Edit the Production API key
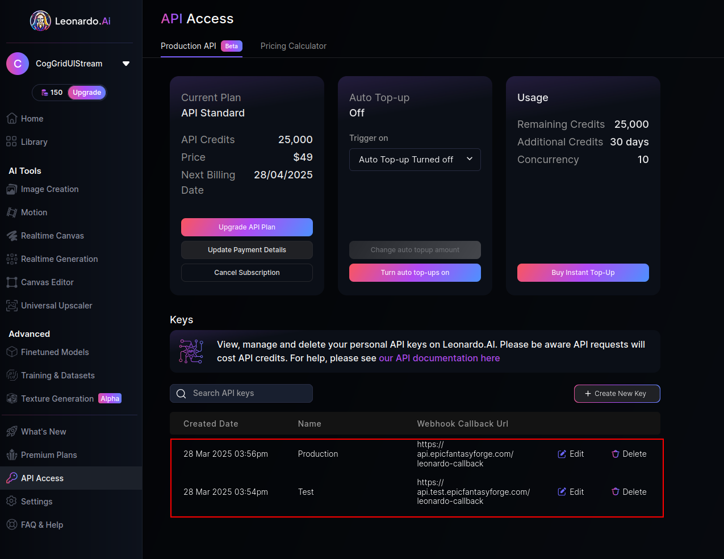 tap(571, 454)
